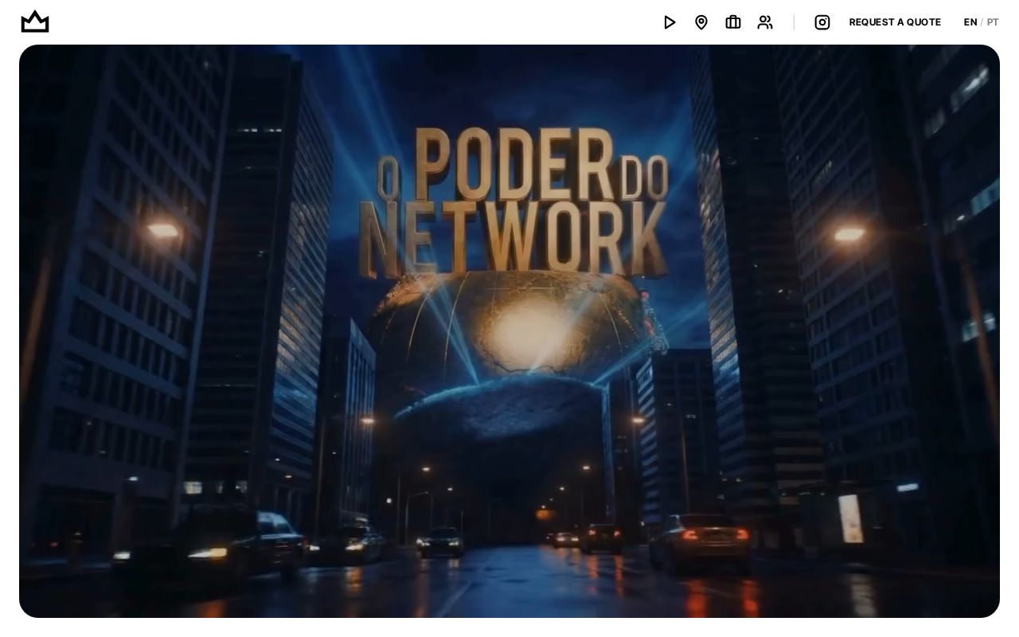The image size is (1019, 637).
Task: Open the people (team) icon in navigation
Action: pos(765,22)
